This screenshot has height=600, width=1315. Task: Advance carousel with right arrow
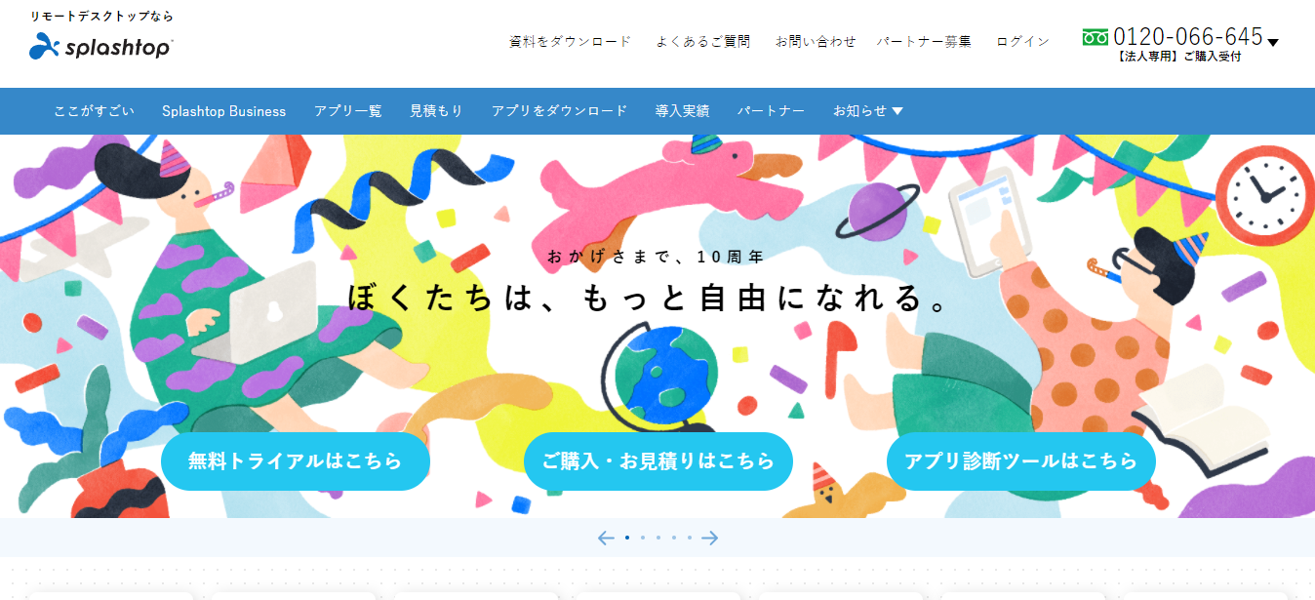[709, 538]
